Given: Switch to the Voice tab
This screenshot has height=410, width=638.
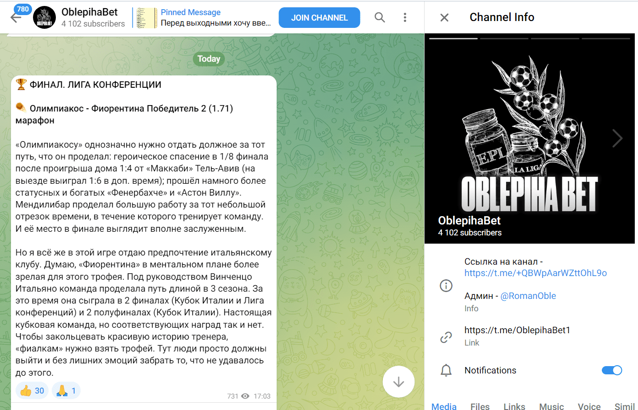Looking at the screenshot, I should coord(589,406).
